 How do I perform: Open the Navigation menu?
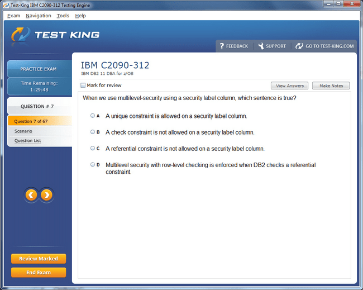[x=39, y=16]
